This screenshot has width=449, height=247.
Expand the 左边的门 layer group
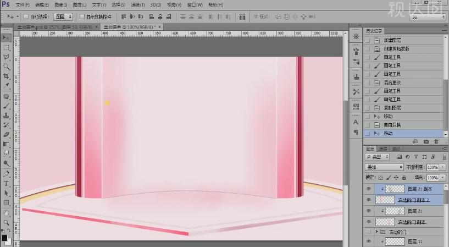tap(377, 232)
